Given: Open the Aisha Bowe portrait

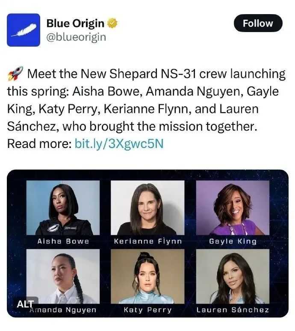Looking at the screenshot, I should pos(63,208).
